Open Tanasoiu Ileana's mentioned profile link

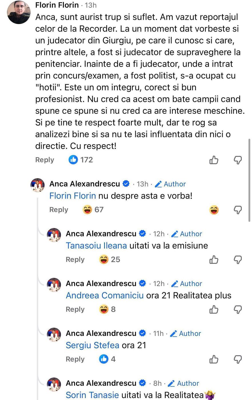pos(96,245)
